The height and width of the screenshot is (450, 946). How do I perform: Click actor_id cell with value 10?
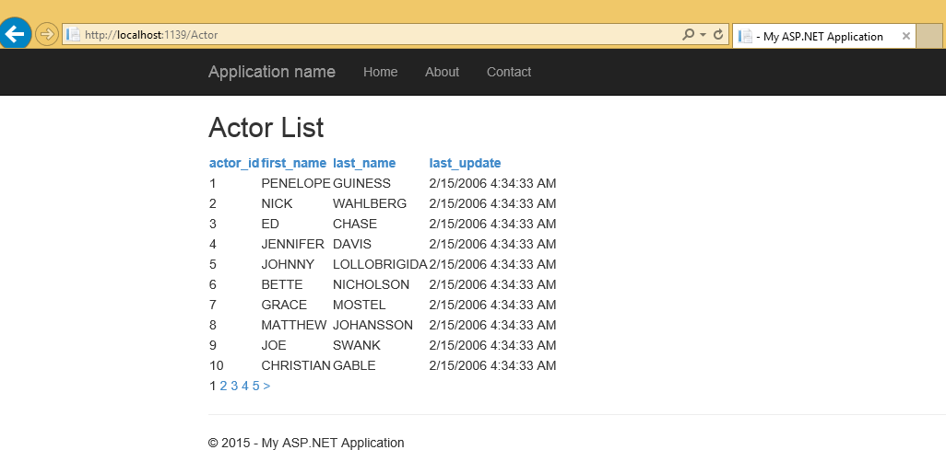(x=216, y=365)
